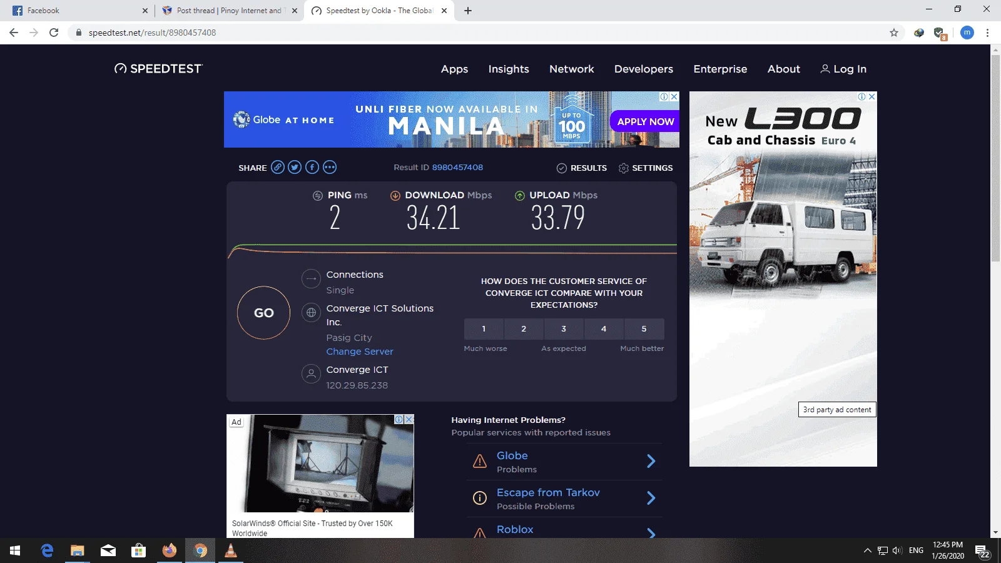Viewport: 1001px width, 563px height.
Task: Open Chrome profile avatar
Action: [967, 33]
